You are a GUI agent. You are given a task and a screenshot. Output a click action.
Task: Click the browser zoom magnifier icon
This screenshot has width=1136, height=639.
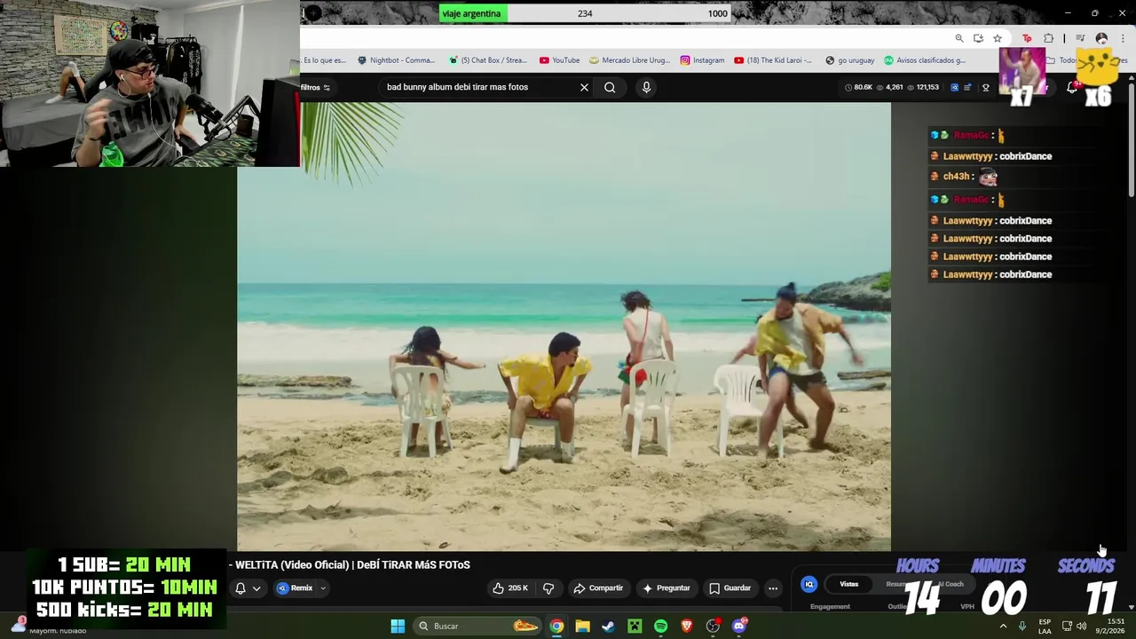pos(959,38)
